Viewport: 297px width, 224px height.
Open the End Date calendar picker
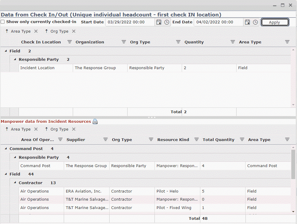point(247,22)
